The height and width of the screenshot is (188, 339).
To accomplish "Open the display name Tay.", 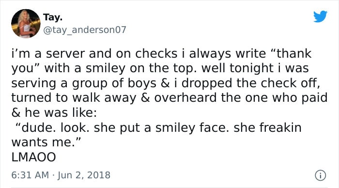I will pos(53,17).
